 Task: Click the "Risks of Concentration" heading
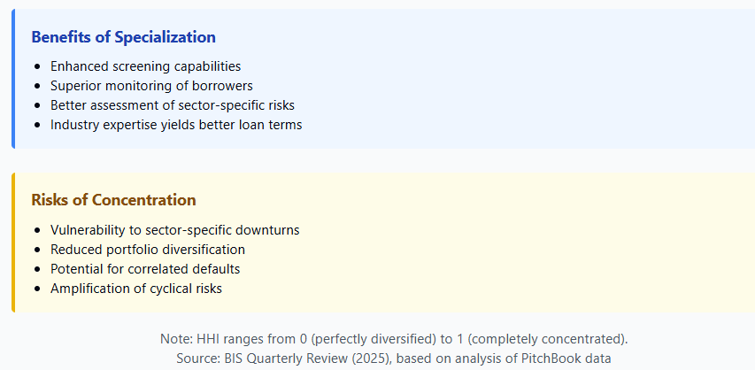tap(113, 200)
